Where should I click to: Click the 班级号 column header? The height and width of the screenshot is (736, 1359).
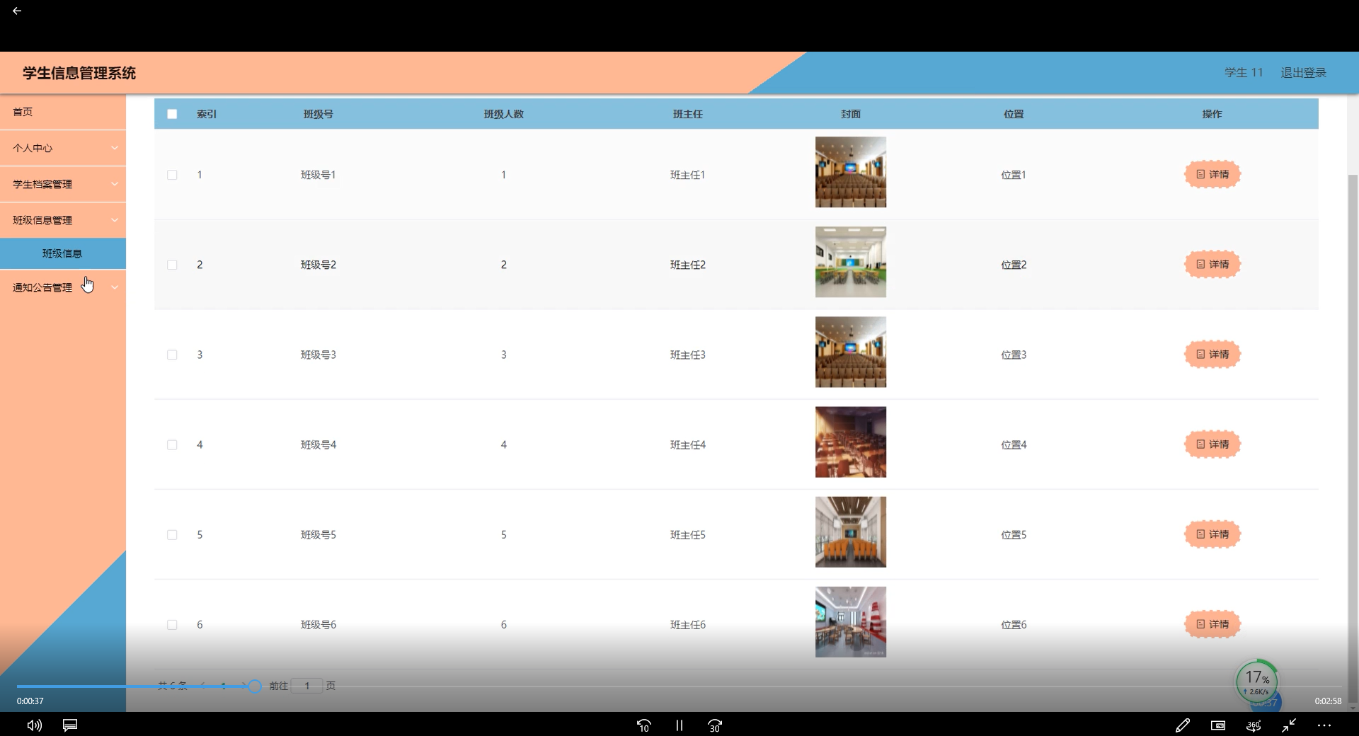(318, 114)
